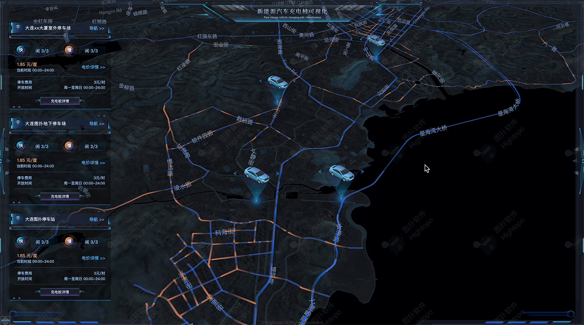Open 导航 >> for 大连图扑停车站

click(97, 220)
